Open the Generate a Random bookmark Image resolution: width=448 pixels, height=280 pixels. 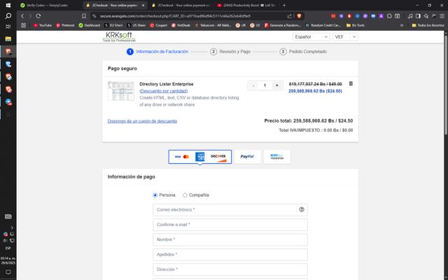(x=283, y=25)
